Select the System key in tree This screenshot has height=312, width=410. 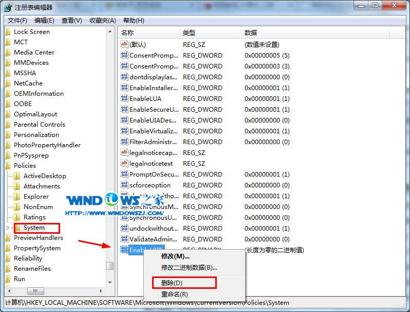[34, 228]
